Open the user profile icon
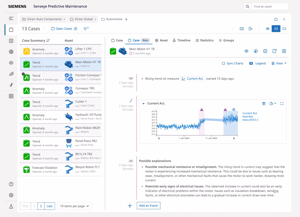The width and height of the screenshot is (300, 217). tap(11, 207)
